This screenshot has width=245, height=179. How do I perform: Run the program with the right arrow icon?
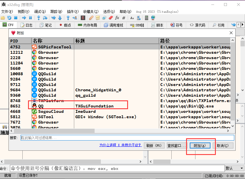coord(24,18)
